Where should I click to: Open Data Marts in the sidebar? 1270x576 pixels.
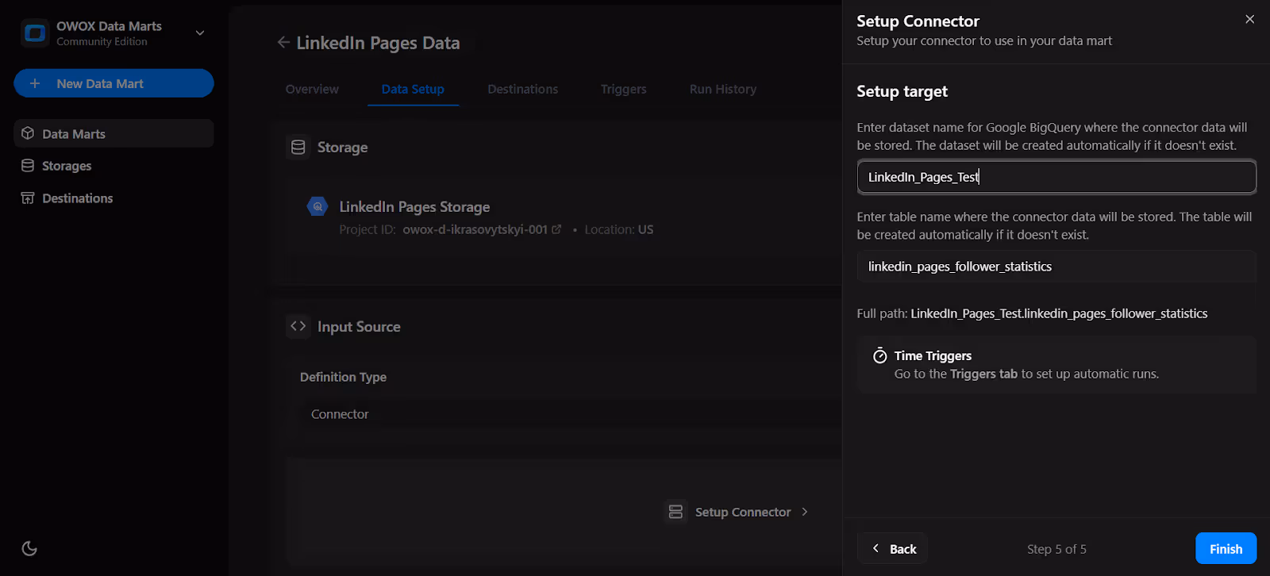114,133
